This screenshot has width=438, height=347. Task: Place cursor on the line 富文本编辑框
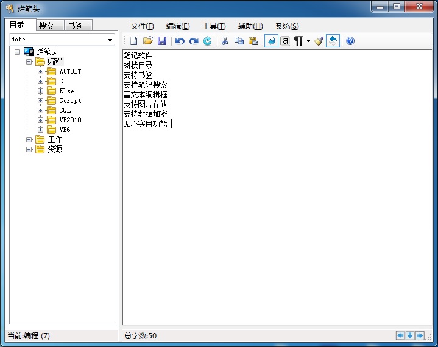tap(145, 94)
